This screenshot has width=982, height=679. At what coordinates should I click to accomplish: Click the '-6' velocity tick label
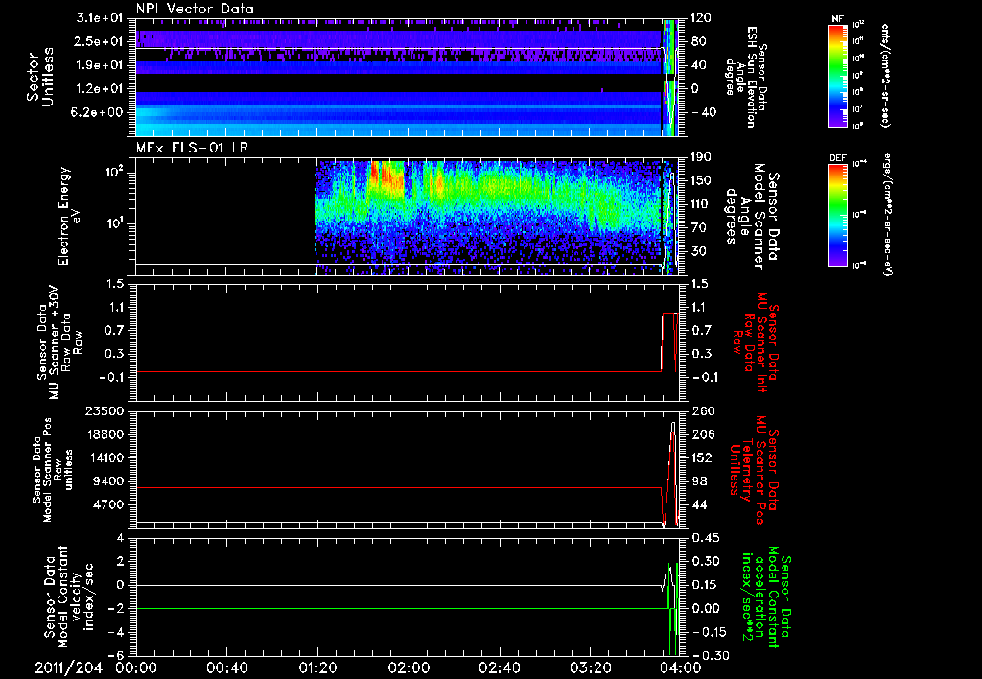pyautogui.click(x=117, y=655)
